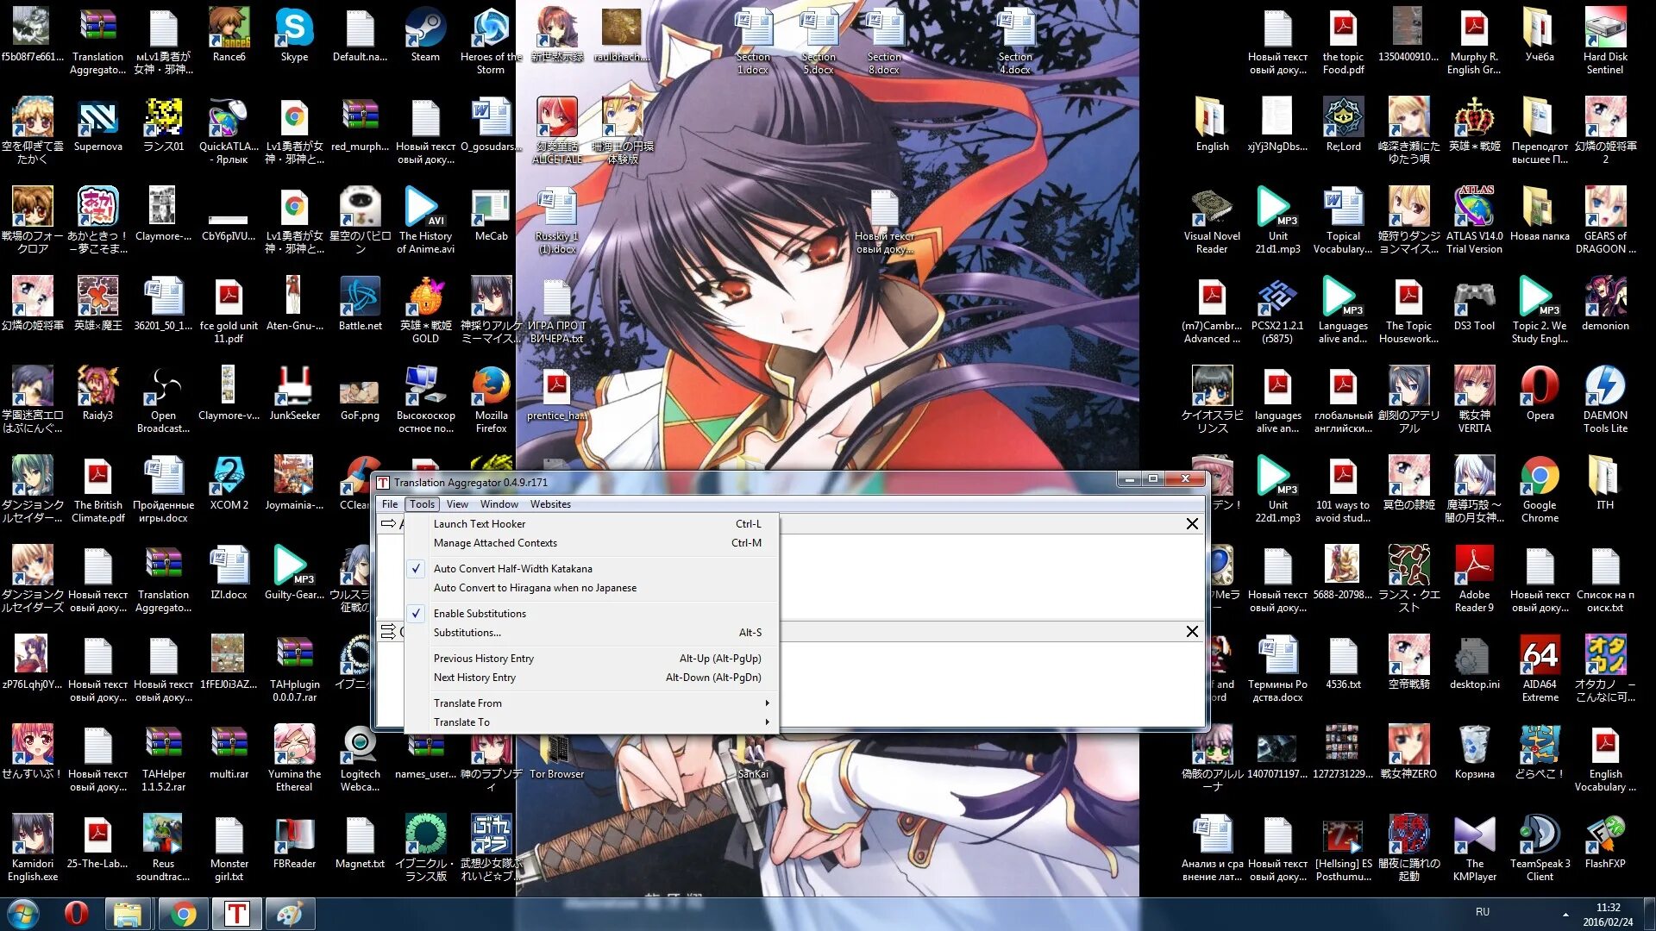
Task: Toggle Enable Substitutions option
Action: 478,613
